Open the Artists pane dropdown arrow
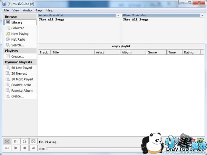 tap(118, 15)
